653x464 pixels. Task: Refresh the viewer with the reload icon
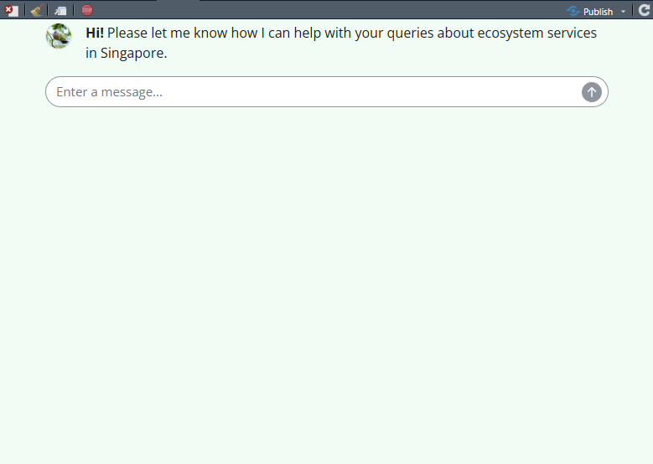click(642, 11)
